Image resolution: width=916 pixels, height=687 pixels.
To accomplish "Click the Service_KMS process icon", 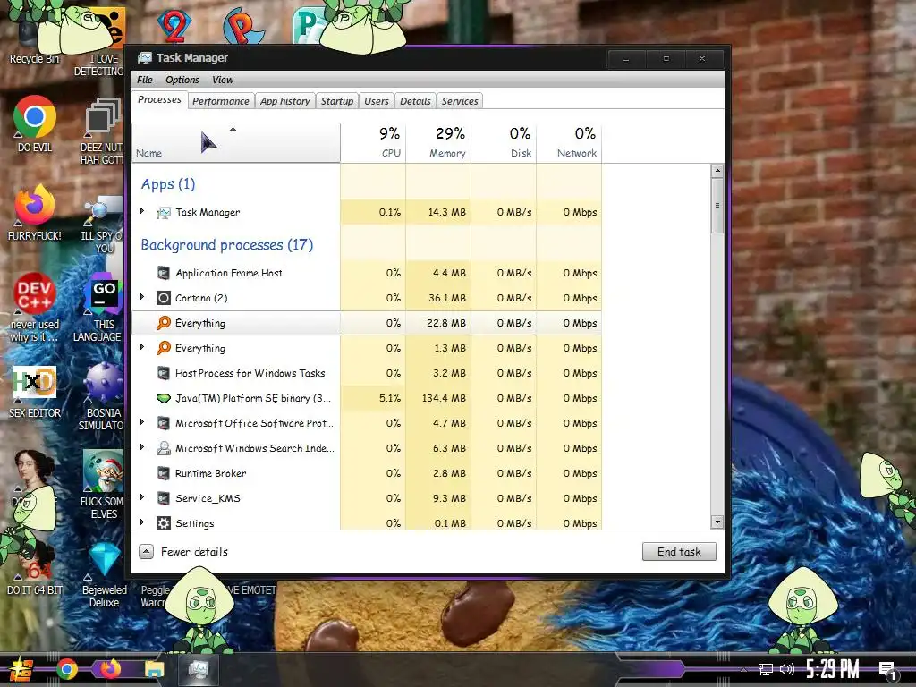I will [164, 498].
